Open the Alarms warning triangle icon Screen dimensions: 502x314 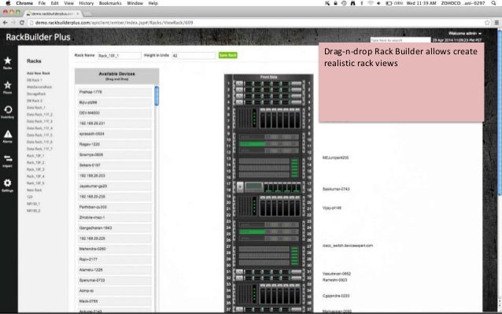(x=8, y=134)
